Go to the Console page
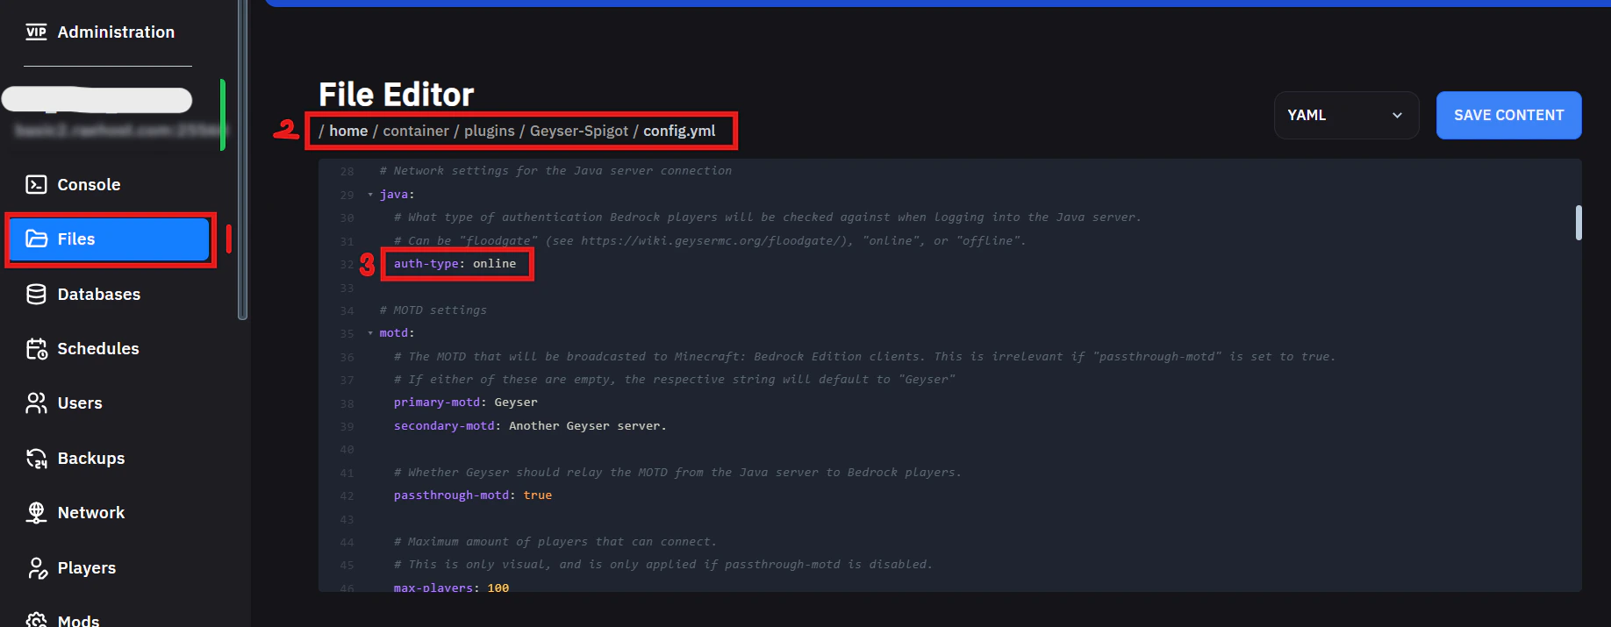1611x627 pixels. click(x=89, y=184)
